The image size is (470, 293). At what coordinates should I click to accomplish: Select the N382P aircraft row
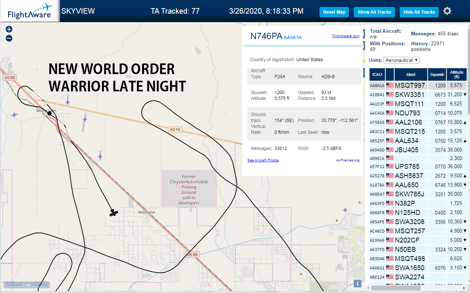tap(418, 203)
